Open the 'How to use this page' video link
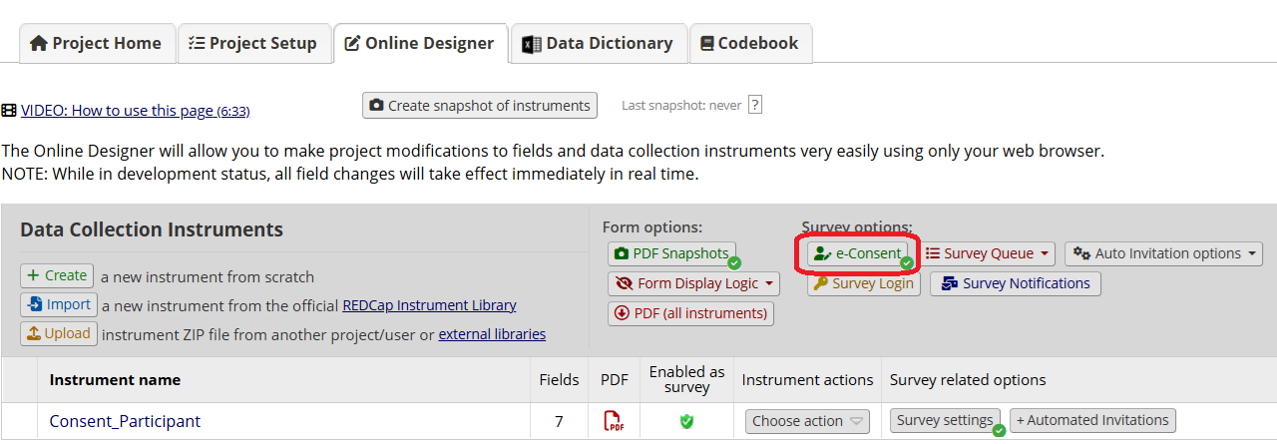The height and width of the screenshot is (444, 1277). (135, 111)
